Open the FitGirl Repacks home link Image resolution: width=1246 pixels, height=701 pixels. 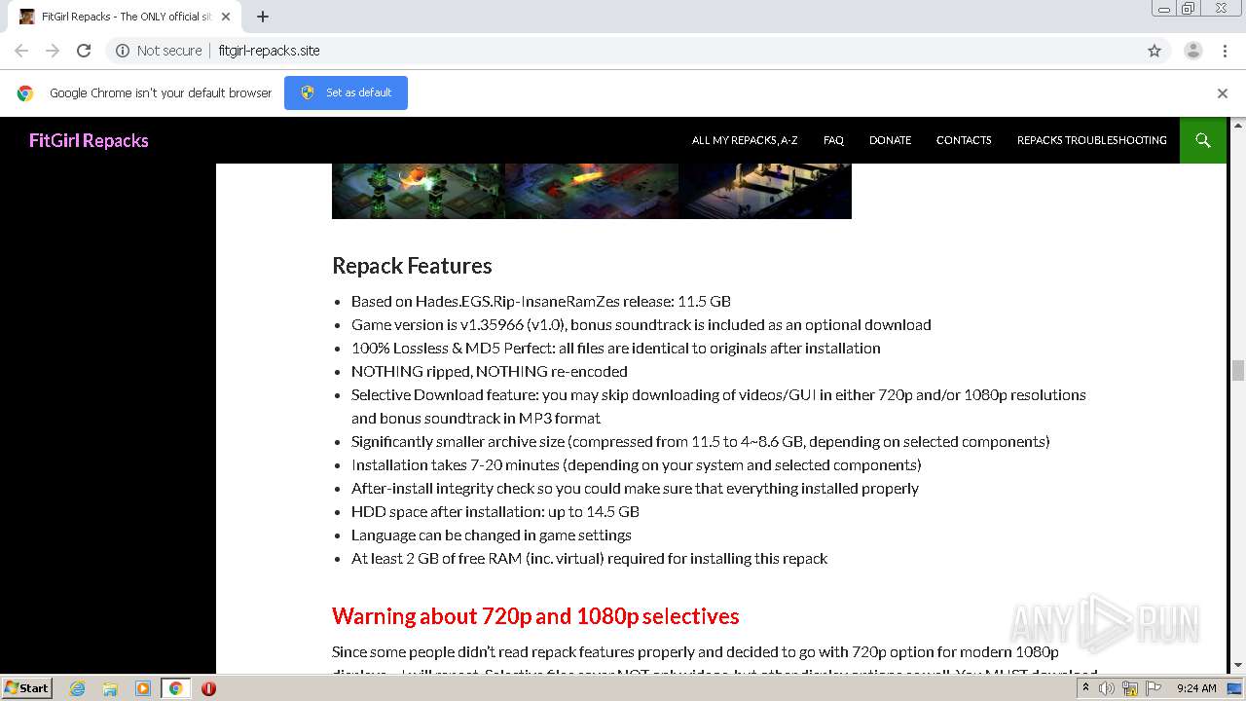(x=89, y=140)
